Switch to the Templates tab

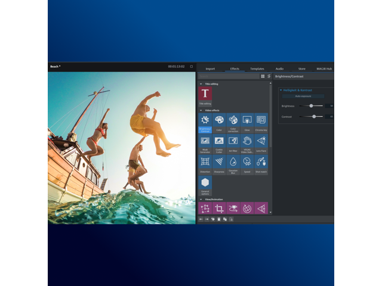pos(257,69)
